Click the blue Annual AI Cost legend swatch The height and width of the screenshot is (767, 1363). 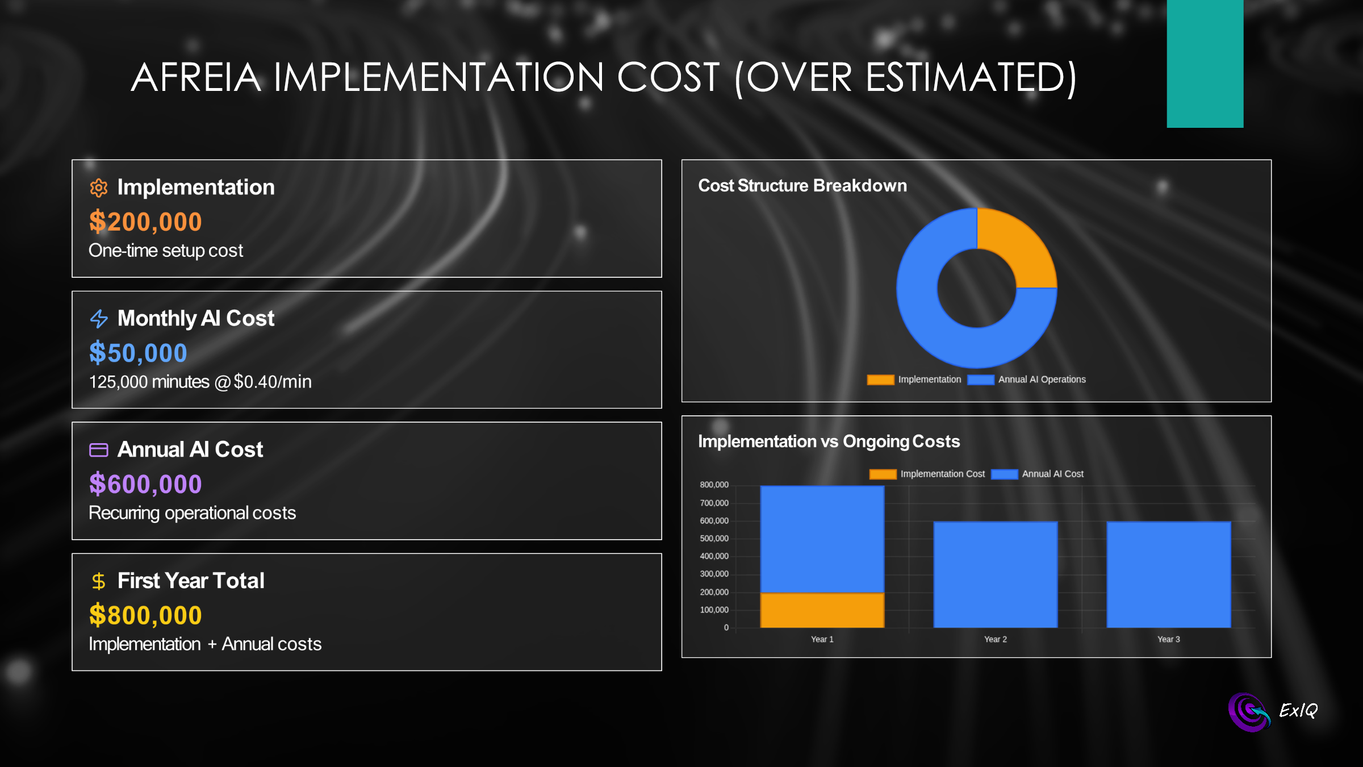pos(1005,474)
